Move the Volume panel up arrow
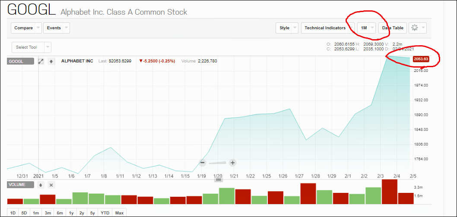Viewport: 457px width, 217px height. [x=41, y=185]
